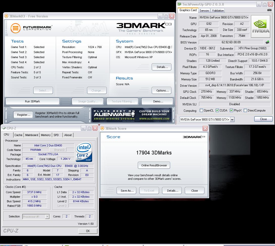This screenshot has height=246, width=275.
Task: Select the Graphics Card tab
Action: [188, 10]
